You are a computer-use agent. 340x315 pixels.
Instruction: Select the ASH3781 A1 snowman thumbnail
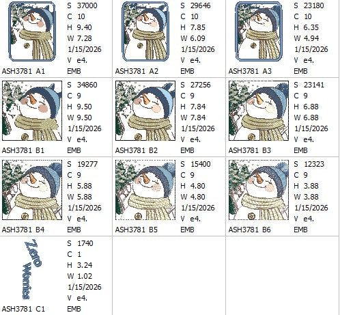(32, 31)
